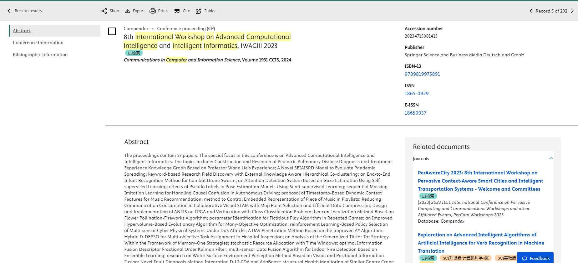Click the Cite quotation icon
The image size is (578, 263).
pyautogui.click(x=177, y=11)
